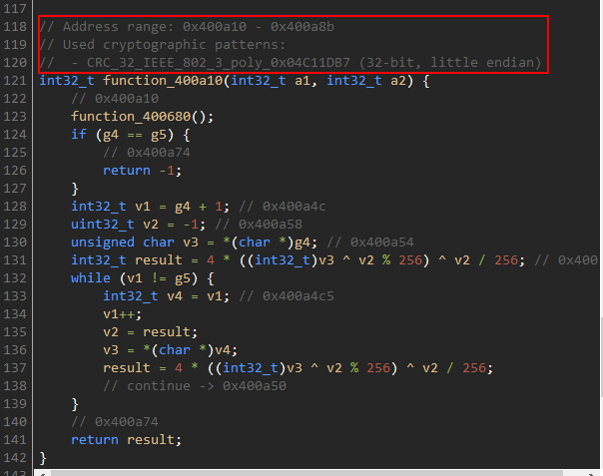
Task: Click line number 118 in gutter
Action: (15, 27)
